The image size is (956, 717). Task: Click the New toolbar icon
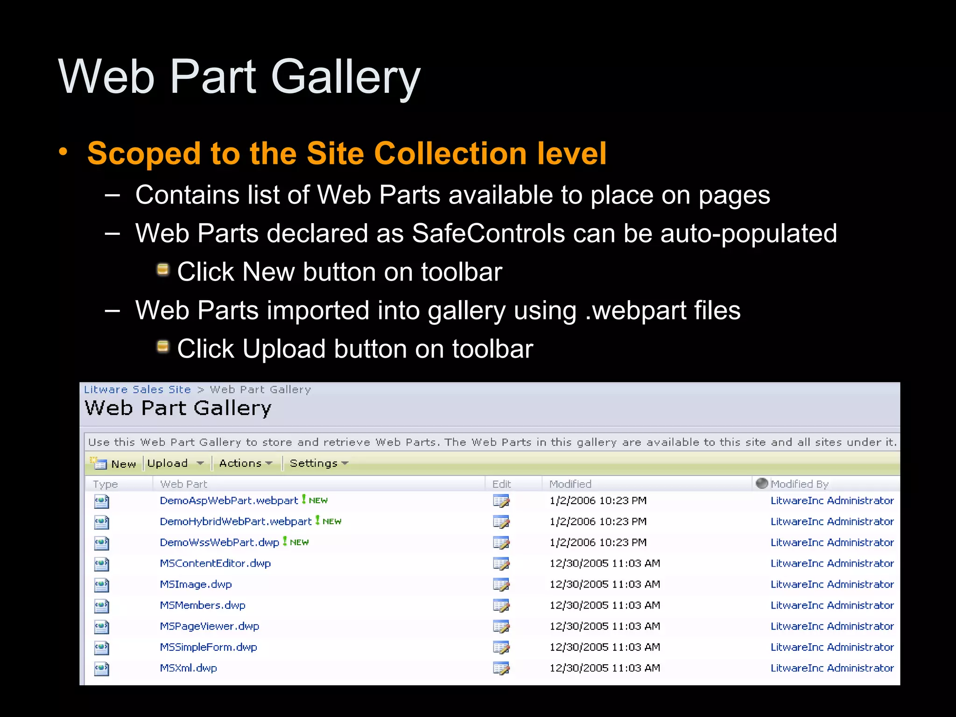tap(99, 463)
